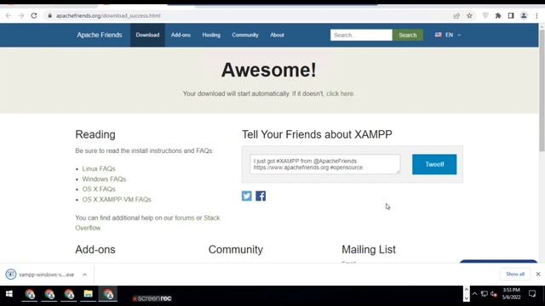The width and height of the screenshot is (545, 306).
Task: Click the tweet message text box
Action: click(325, 164)
